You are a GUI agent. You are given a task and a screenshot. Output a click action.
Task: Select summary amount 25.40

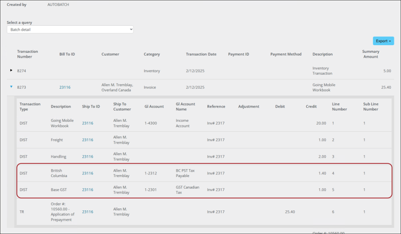[x=386, y=88]
